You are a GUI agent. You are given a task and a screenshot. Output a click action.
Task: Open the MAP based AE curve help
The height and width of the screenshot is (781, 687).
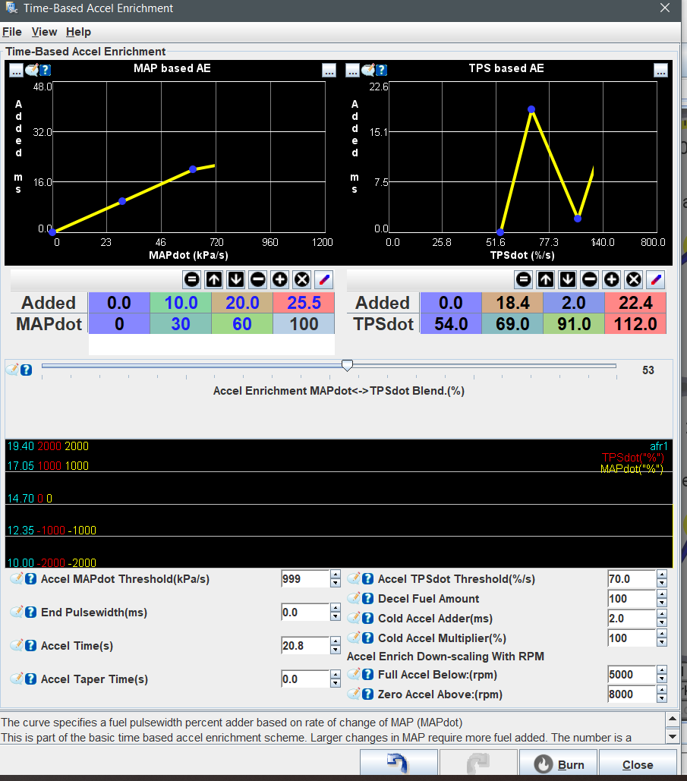(x=46, y=69)
